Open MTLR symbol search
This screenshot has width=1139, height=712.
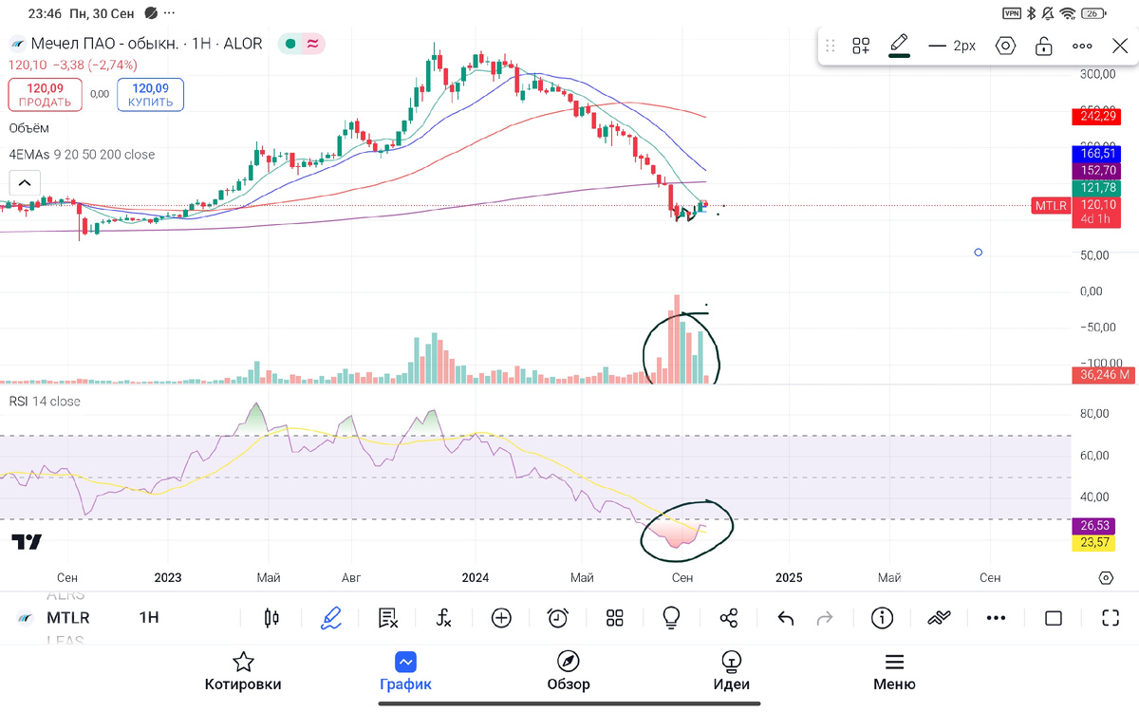click(68, 618)
